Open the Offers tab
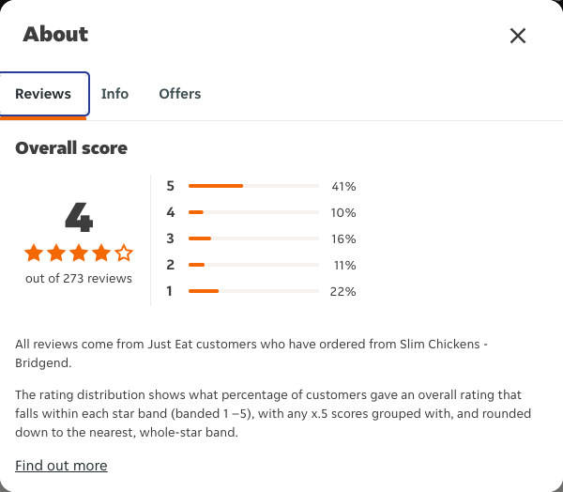Screen dimensions: 563x492 pos(180,94)
